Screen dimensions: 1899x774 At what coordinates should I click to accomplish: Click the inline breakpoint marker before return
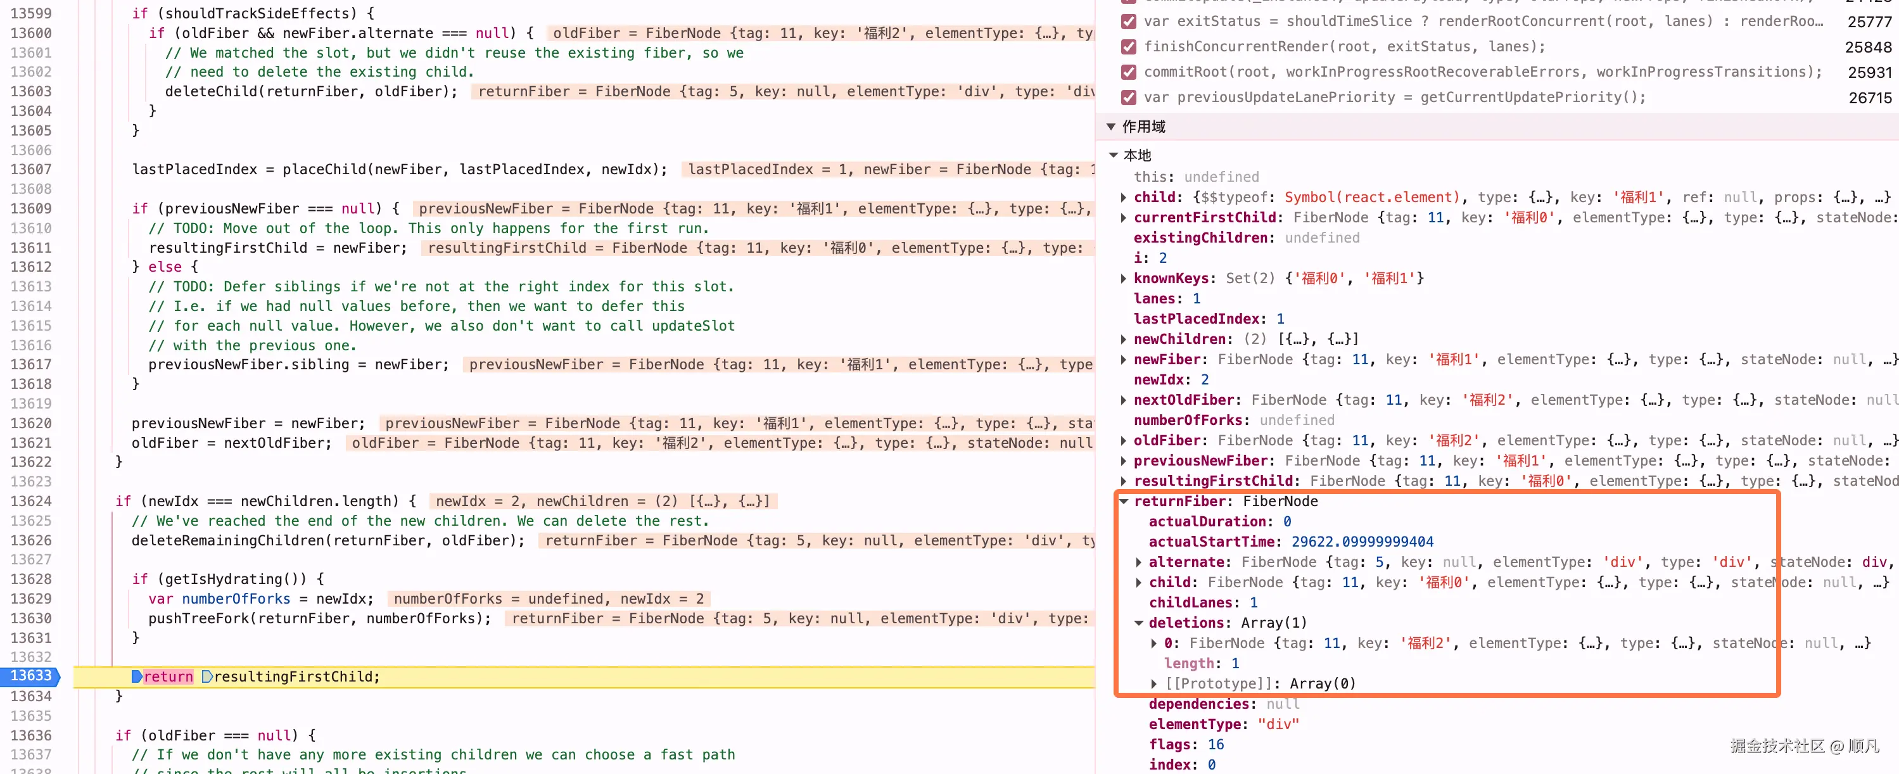click(136, 676)
